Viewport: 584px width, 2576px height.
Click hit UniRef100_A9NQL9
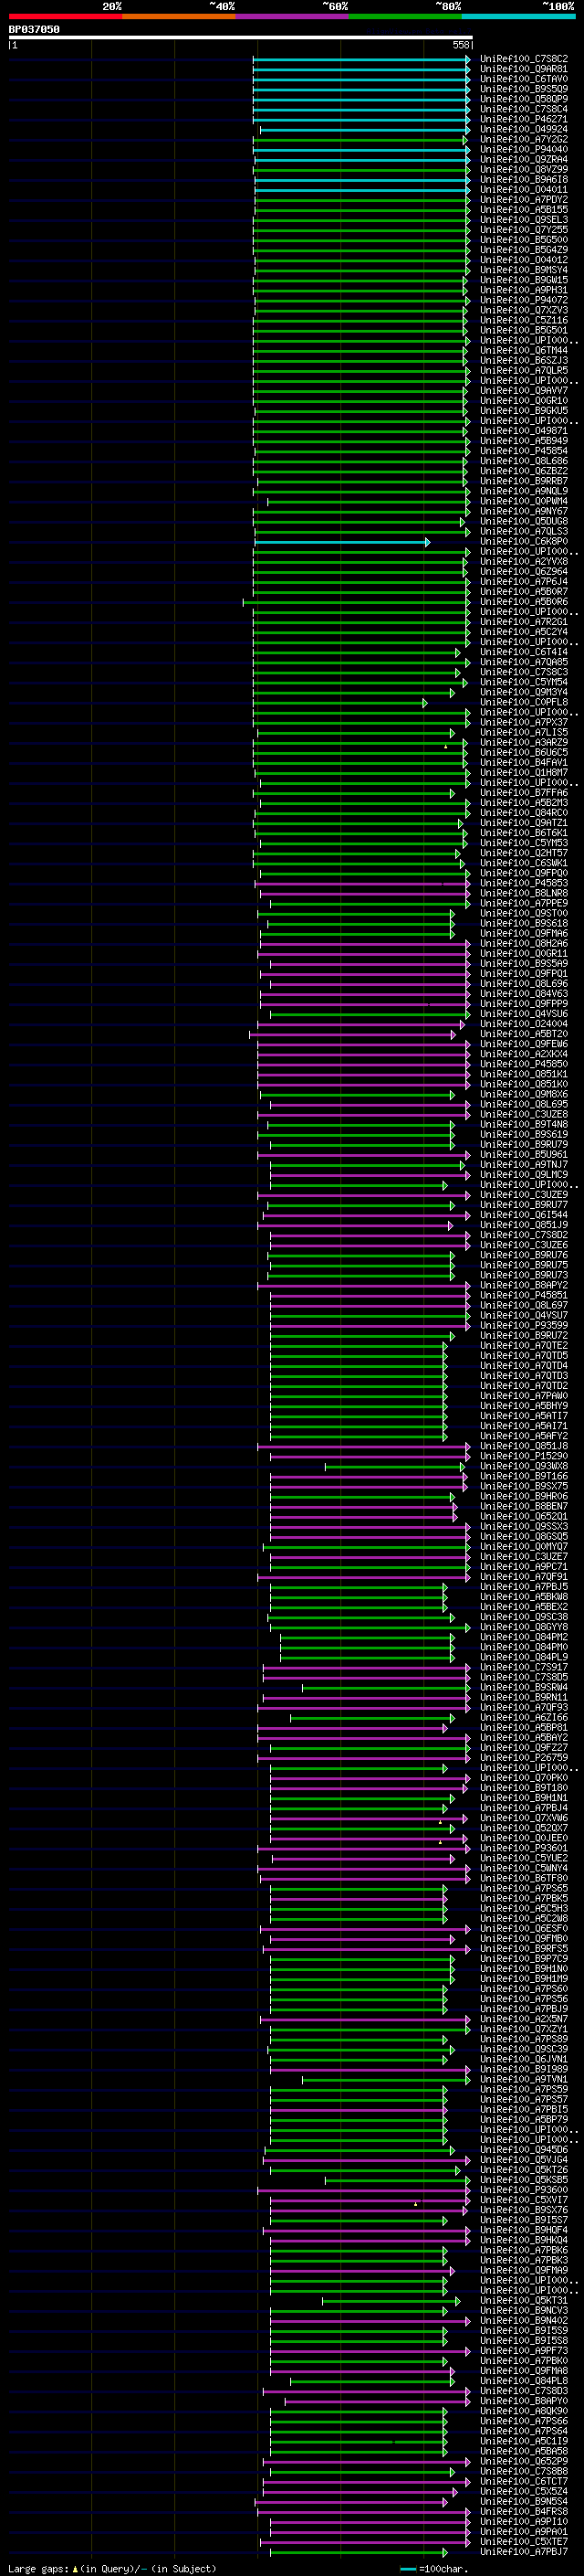click(524, 491)
